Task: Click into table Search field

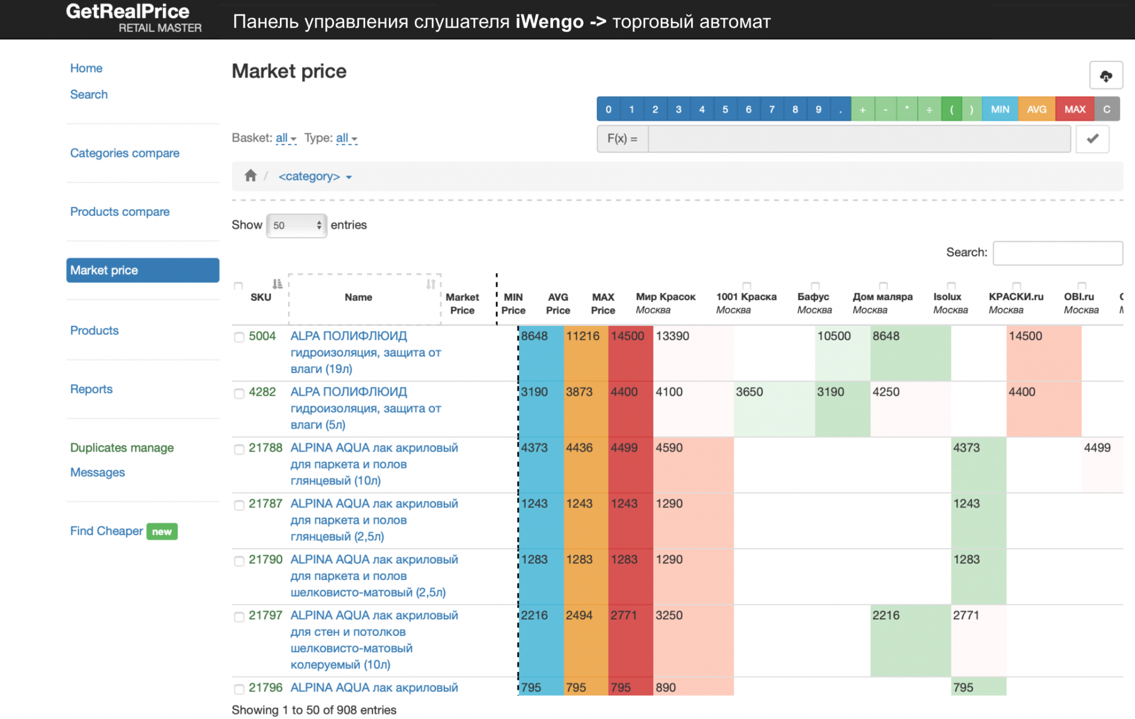Action: click(x=1057, y=253)
